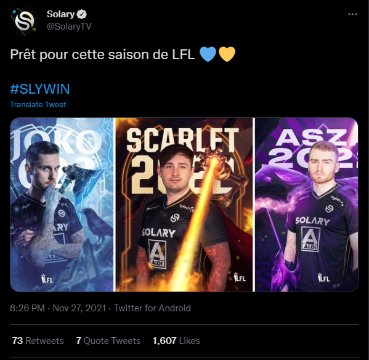369x360 pixels.
Task: Click the Solary display name
Action: 60,14
